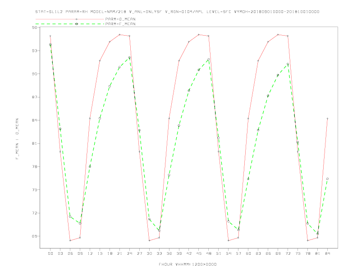Click x-axis tick label 78
357x276 pixels.
(x=308, y=253)
